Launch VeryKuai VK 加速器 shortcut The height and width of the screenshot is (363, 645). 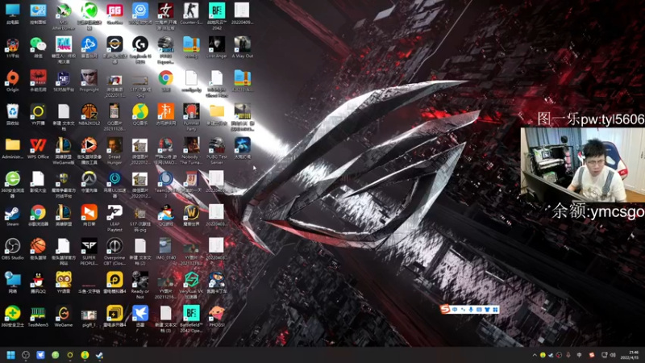pyautogui.click(x=191, y=286)
